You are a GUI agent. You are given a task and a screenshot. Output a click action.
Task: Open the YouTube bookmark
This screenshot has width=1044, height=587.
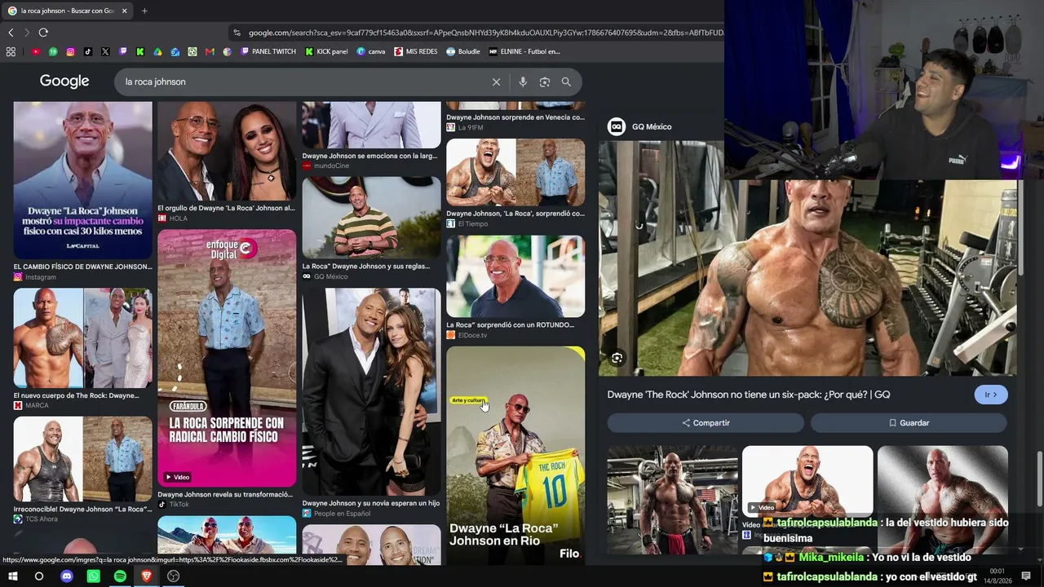coord(36,51)
